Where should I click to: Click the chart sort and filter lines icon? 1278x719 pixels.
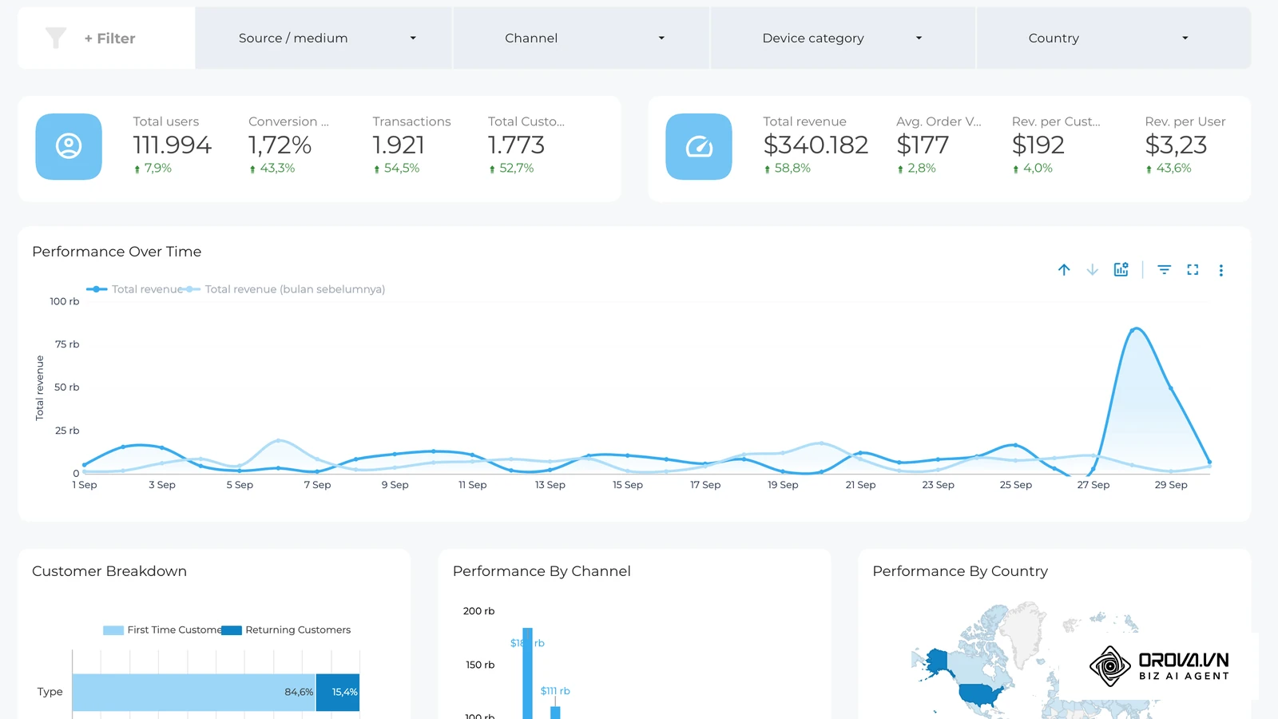[1165, 270]
